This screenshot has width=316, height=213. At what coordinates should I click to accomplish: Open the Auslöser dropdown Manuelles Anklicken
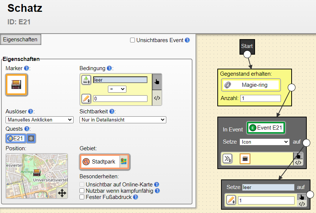click(x=40, y=120)
